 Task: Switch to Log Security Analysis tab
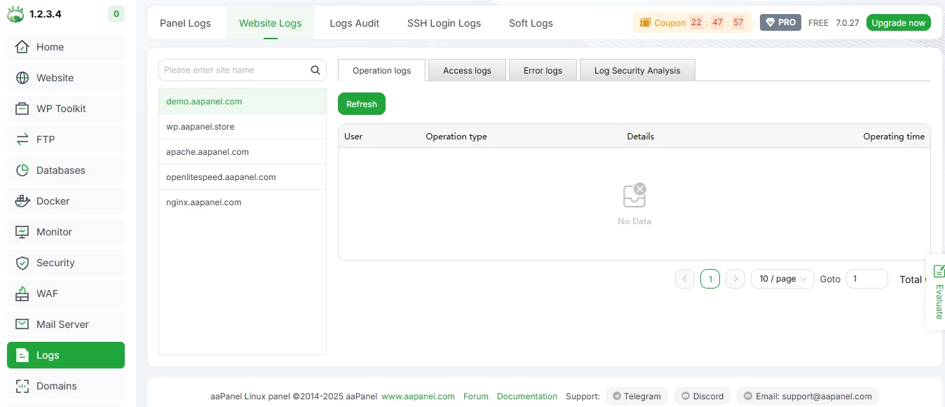click(x=637, y=71)
